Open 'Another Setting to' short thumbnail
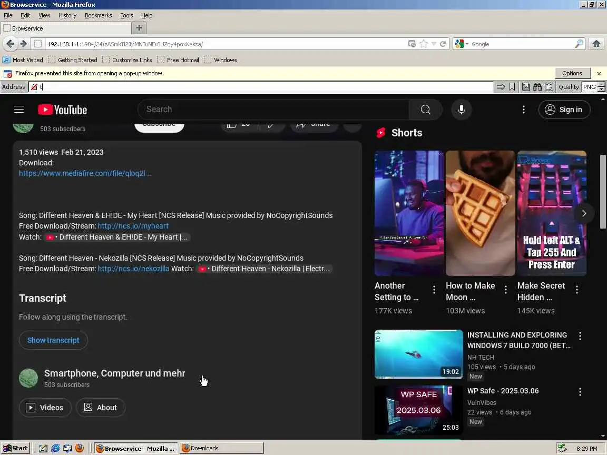607x455 pixels. (409, 213)
